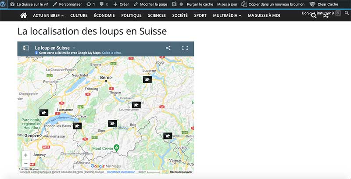Viewport: 351px width, 179px height.
Task: Expand the ACTU EN BREF dropdown
Action: pos(48,15)
